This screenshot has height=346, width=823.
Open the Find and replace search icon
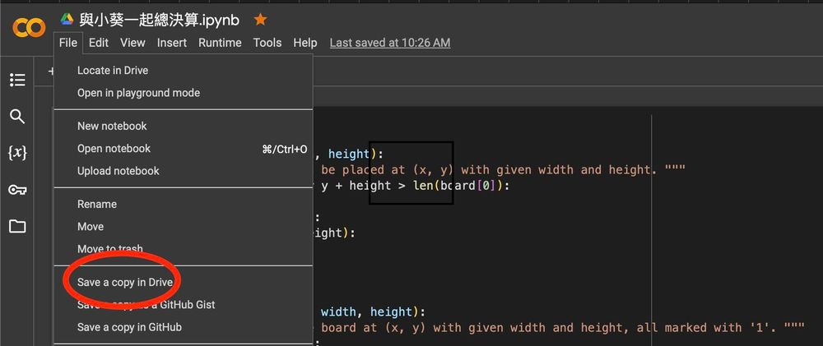click(17, 116)
